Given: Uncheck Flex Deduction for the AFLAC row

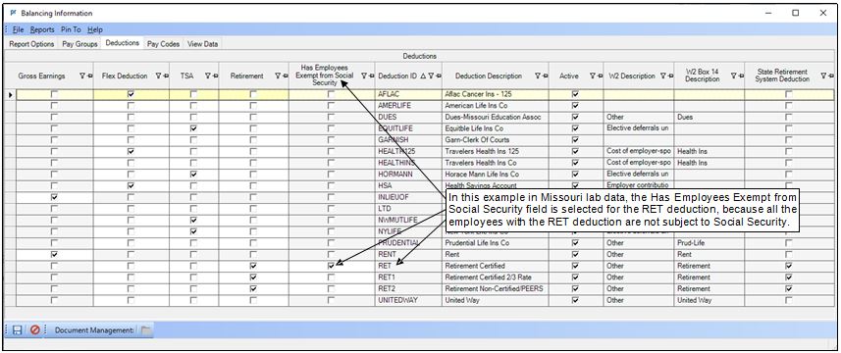Looking at the screenshot, I should tap(131, 94).
